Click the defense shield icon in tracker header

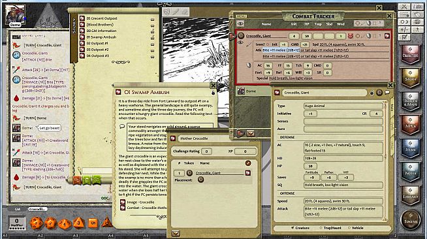tap(369, 24)
